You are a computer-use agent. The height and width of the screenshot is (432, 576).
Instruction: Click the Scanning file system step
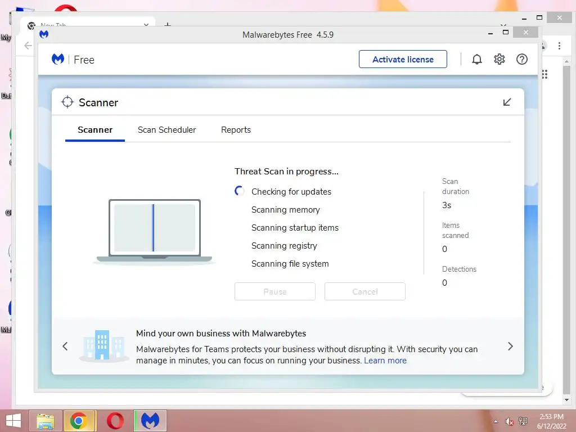(290, 263)
